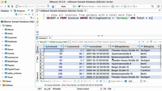Click the clear filter eraser icon
The image size is (162, 91).
point(147,42)
